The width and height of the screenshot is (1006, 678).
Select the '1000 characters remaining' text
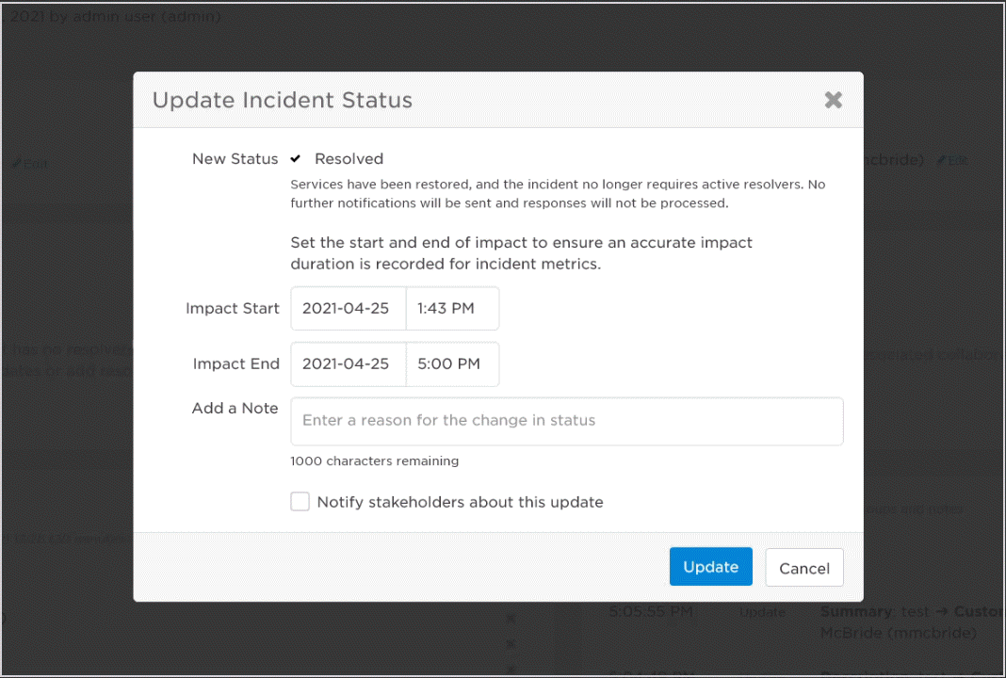coord(375,461)
